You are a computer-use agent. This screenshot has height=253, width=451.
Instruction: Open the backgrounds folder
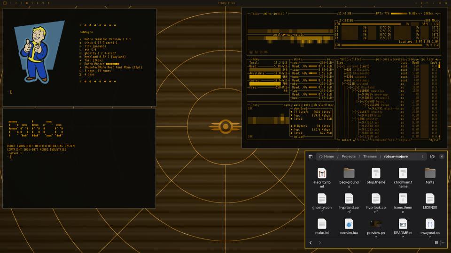pos(349,173)
